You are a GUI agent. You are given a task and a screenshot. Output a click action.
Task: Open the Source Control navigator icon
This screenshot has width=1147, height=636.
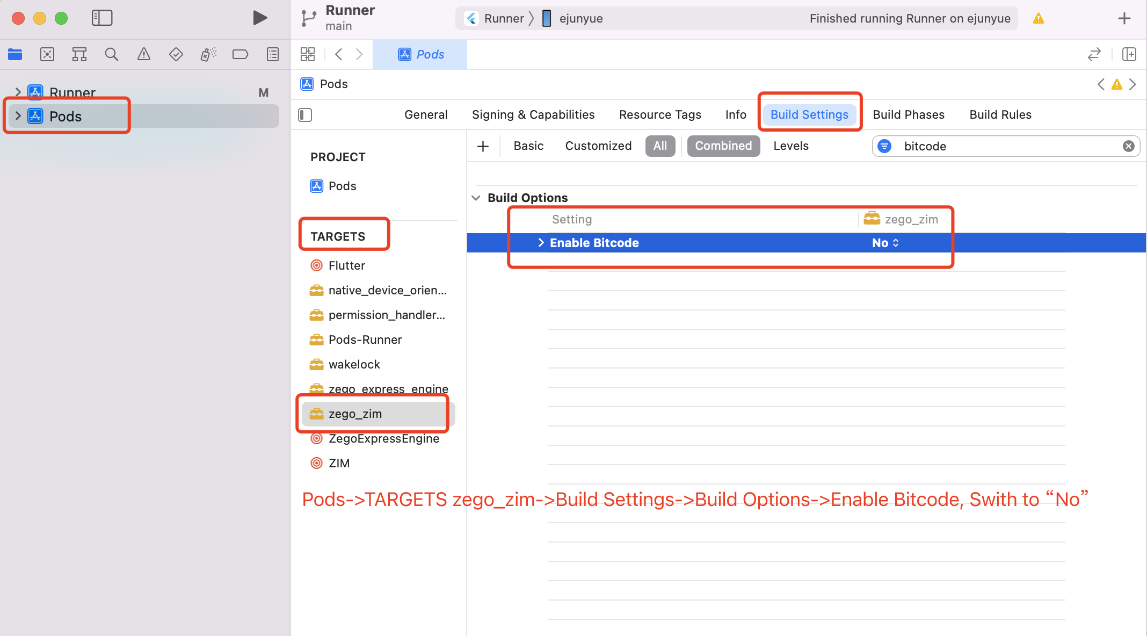pos(47,54)
